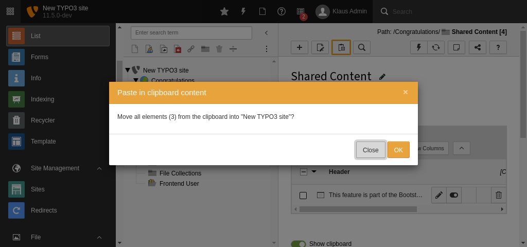The height and width of the screenshot is (247, 527).
Task: Open the Template module
Action: pos(58,142)
